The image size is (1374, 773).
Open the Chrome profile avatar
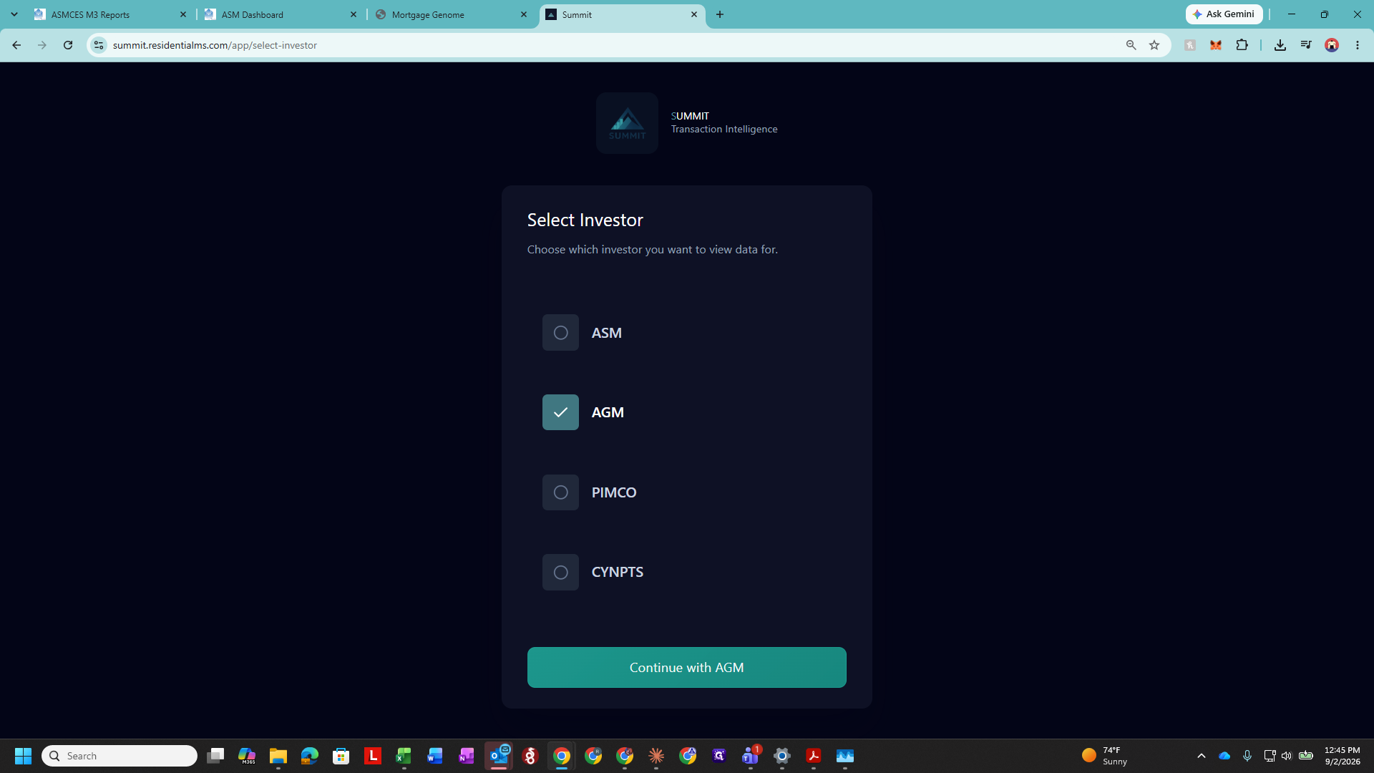(1332, 45)
